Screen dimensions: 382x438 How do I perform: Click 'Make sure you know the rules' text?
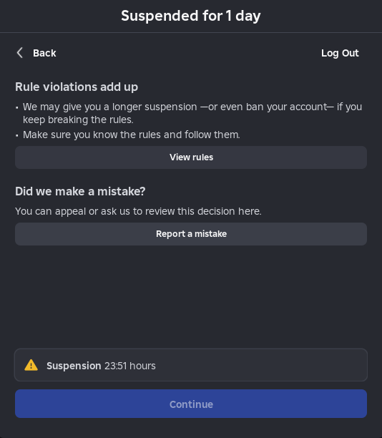(x=131, y=135)
